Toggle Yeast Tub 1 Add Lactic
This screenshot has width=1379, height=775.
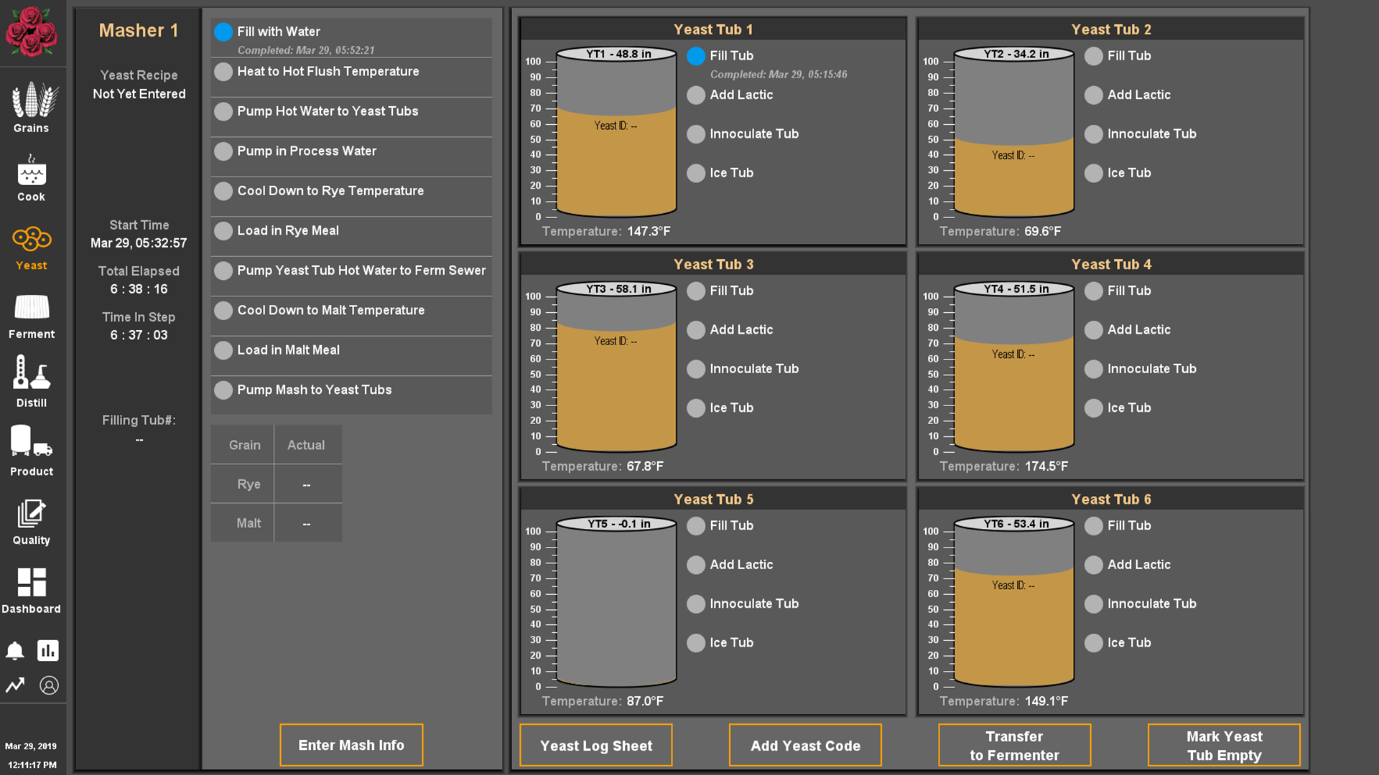696,95
